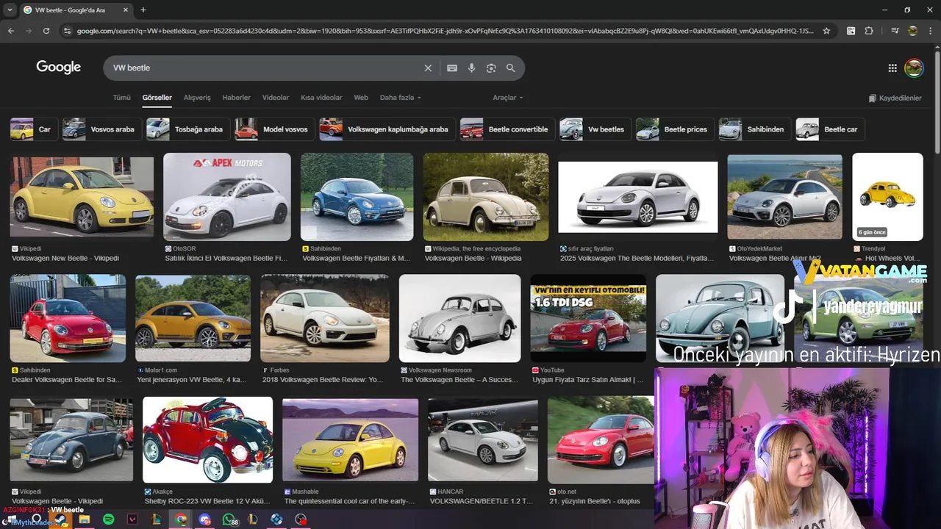Open the Chrome three-dot menu
This screenshot has height=529, width=941.
tap(929, 31)
